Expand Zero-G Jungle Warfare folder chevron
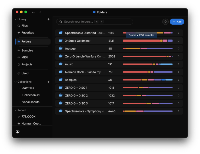The image size is (200, 154). [x=179, y=56]
